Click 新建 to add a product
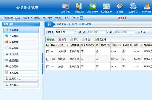The height and width of the screenshot is (100, 152). click(x=50, y=39)
